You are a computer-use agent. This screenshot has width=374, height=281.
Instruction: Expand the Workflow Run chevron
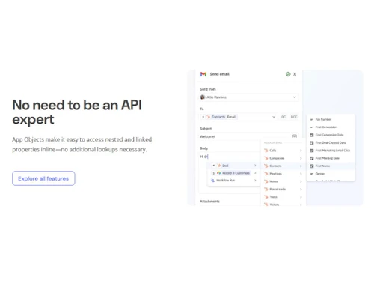point(255,180)
